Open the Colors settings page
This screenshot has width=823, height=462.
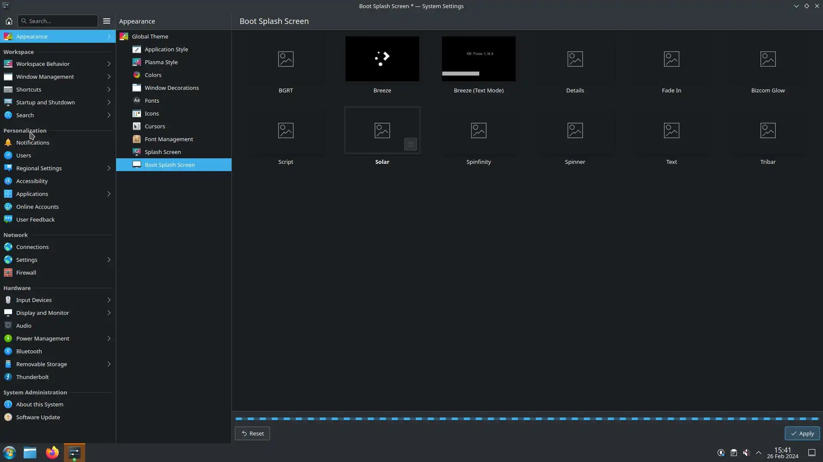pos(153,75)
